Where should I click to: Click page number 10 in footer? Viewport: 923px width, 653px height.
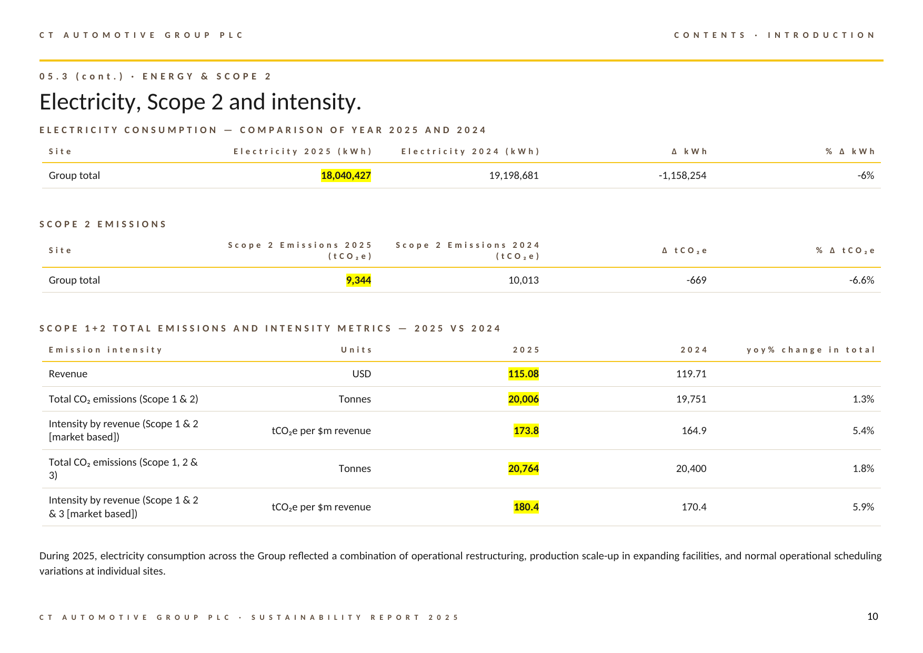[872, 617]
